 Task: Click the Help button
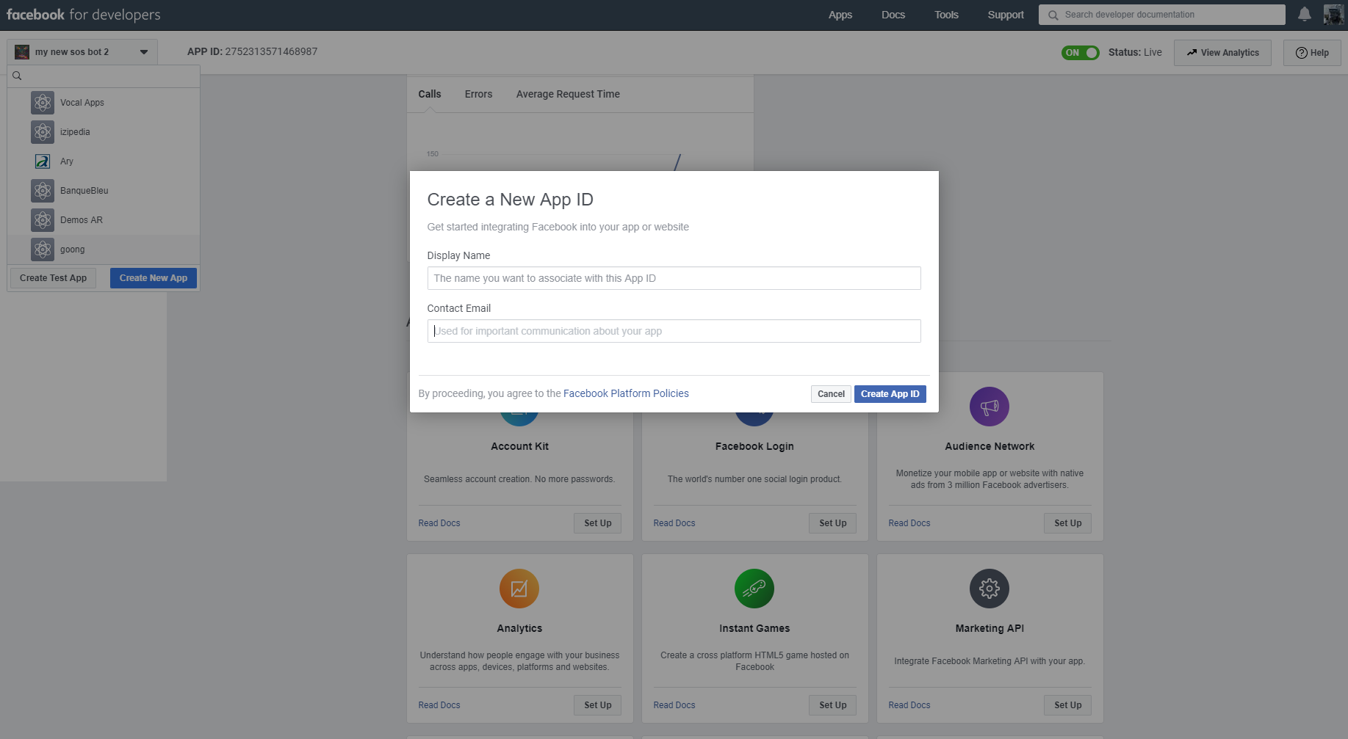coord(1312,53)
